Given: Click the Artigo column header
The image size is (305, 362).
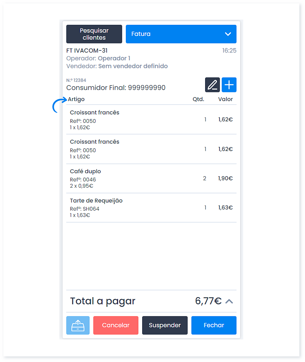Looking at the screenshot, I should [76, 99].
